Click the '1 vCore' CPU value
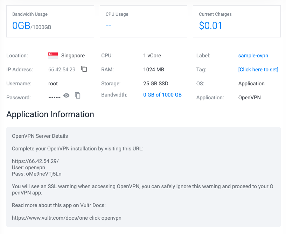Image resolution: width=286 pixels, height=234 pixels. tap(152, 56)
